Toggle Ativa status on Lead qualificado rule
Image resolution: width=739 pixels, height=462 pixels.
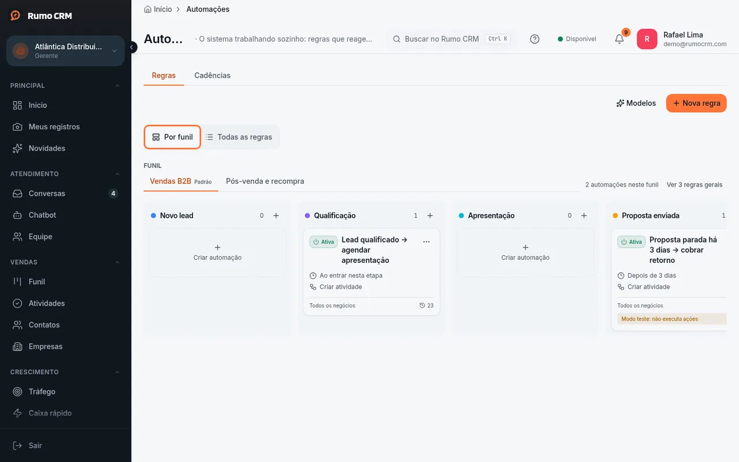(323, 242)
